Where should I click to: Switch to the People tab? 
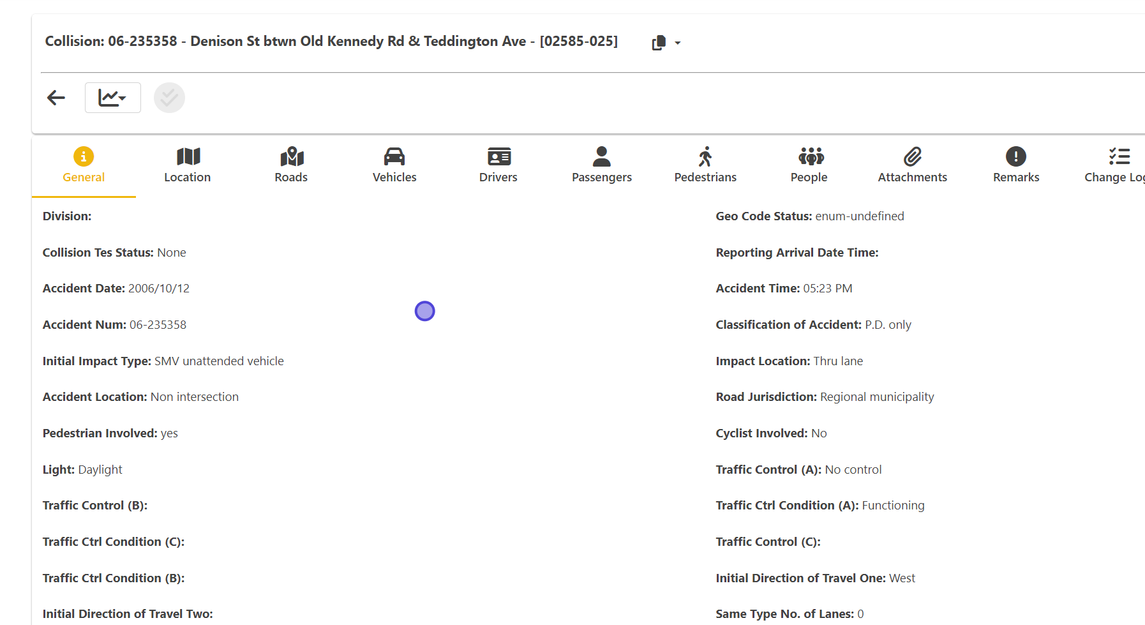tap(809, 165)
